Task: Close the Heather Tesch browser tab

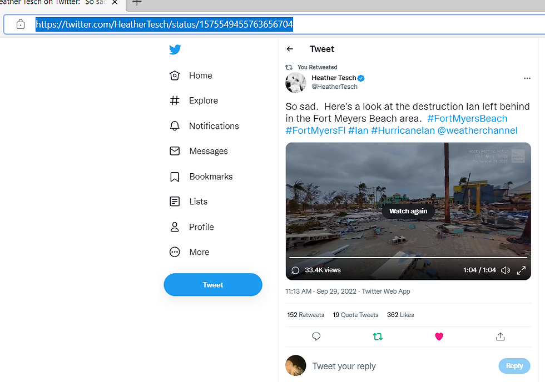Action: 115,2
